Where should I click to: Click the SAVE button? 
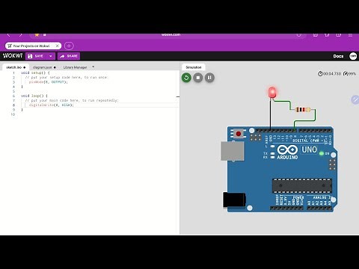36,56
